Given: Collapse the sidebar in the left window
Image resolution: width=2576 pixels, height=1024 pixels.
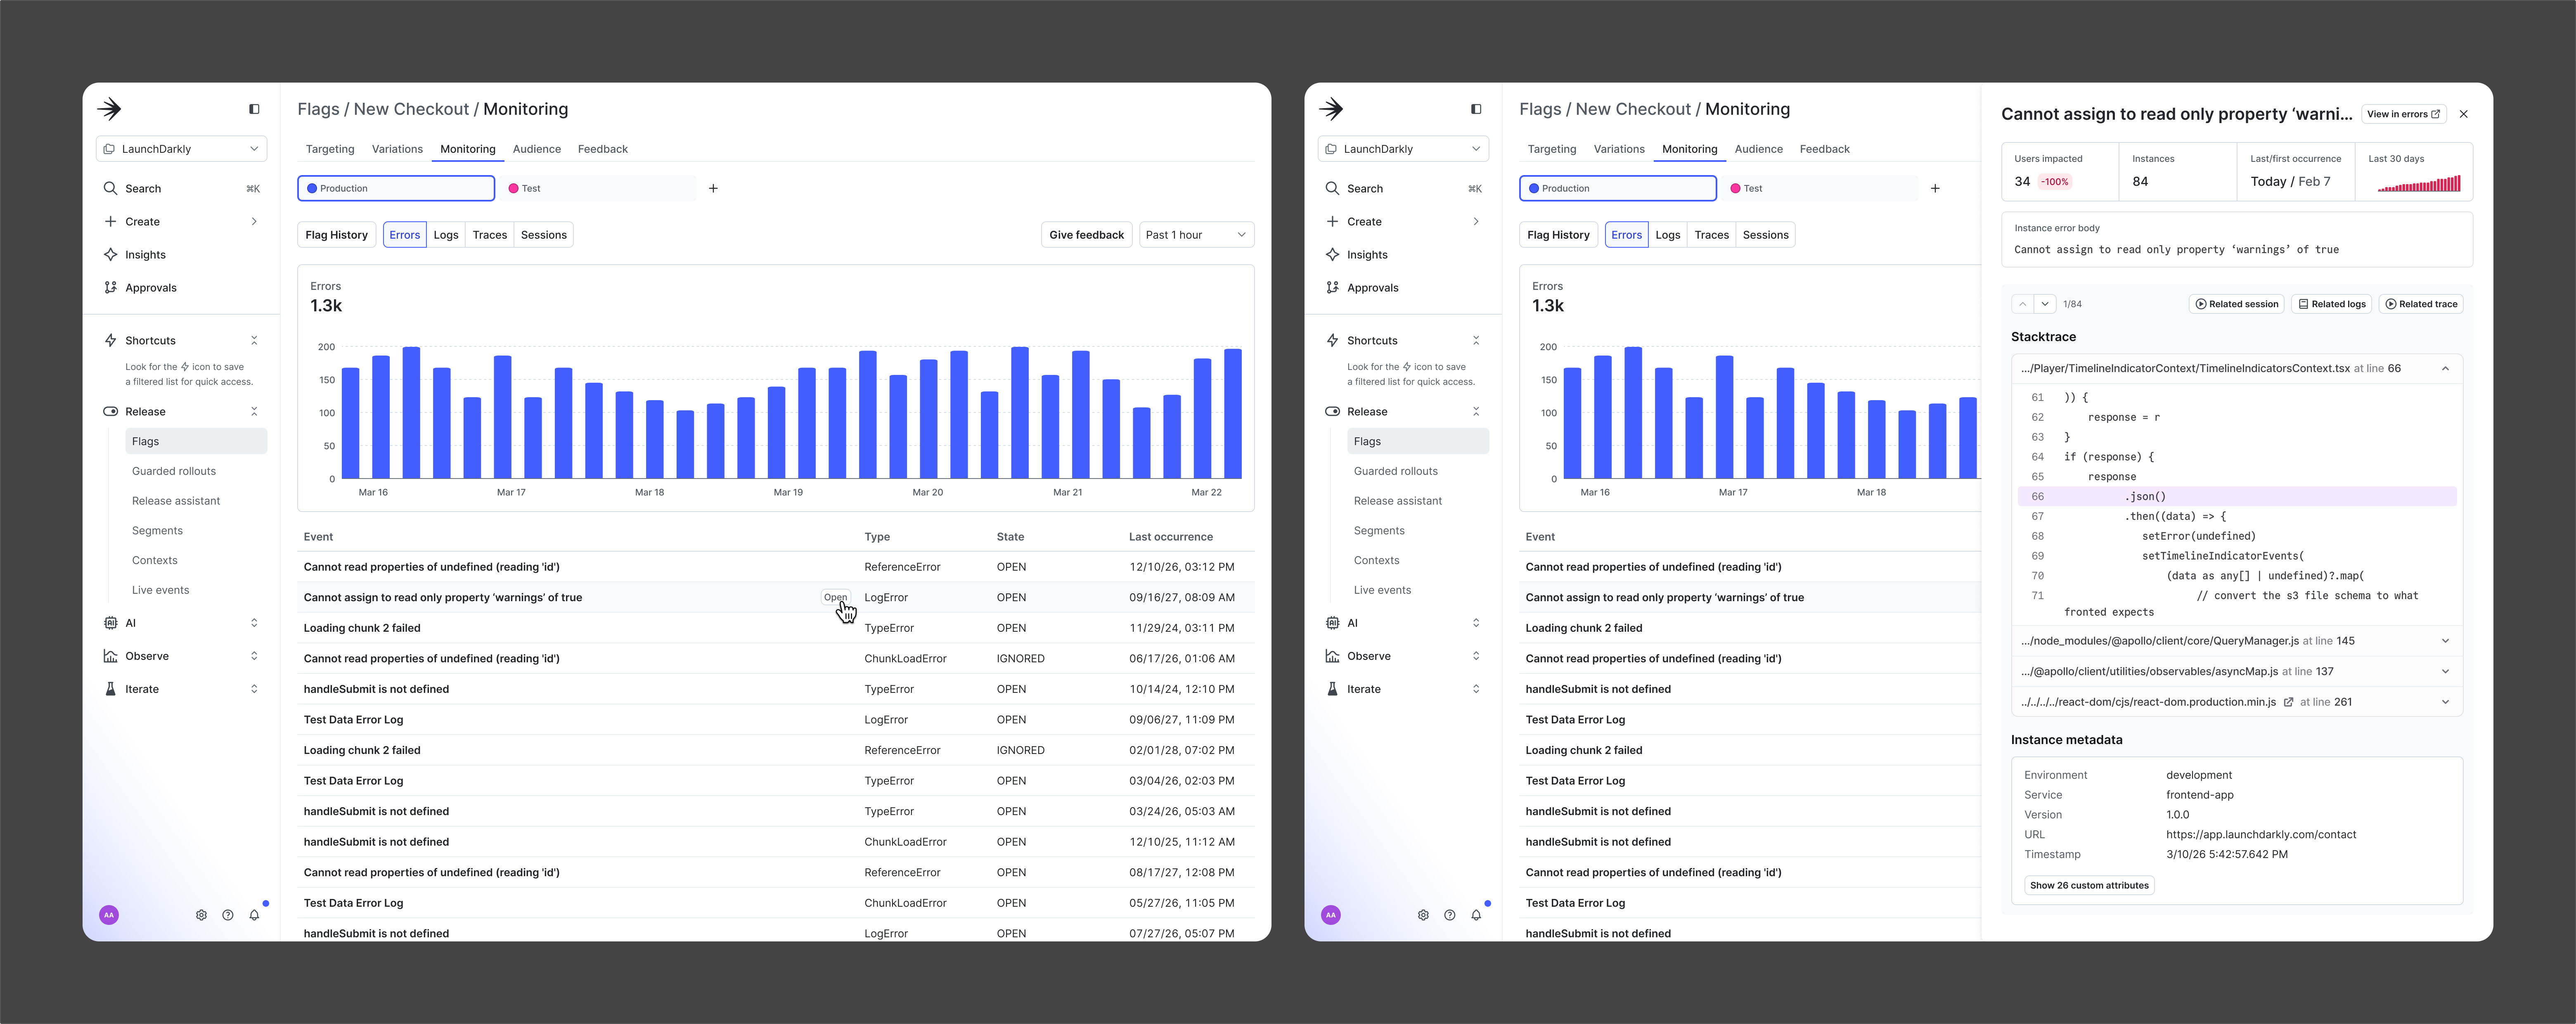Looking at the screenshot, I should click(254, 109).
